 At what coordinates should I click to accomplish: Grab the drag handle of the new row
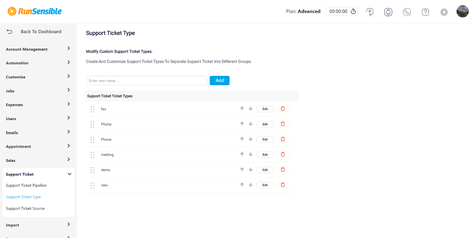tap(92, 185)
